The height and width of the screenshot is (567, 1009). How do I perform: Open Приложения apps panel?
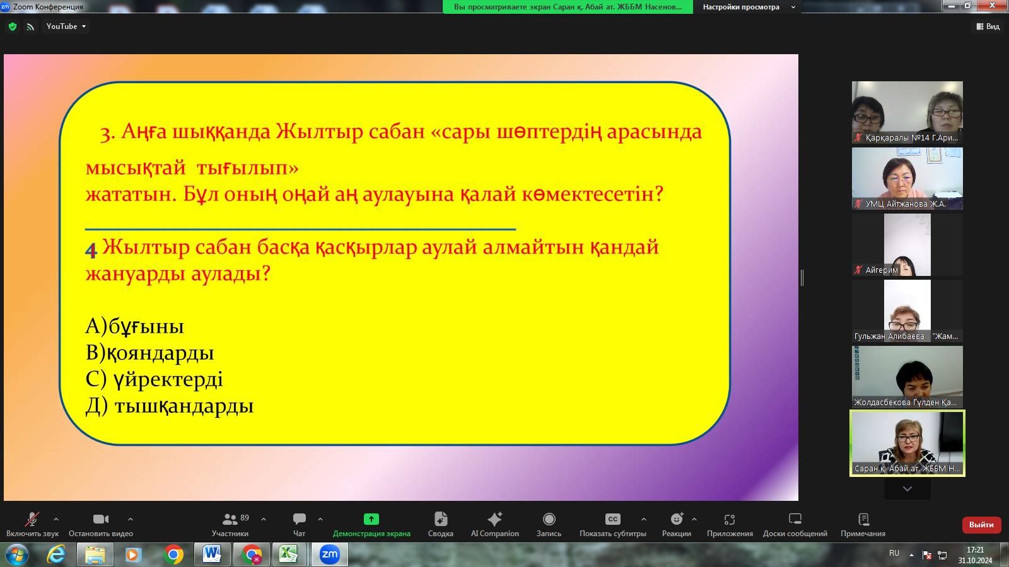(730, 524)
